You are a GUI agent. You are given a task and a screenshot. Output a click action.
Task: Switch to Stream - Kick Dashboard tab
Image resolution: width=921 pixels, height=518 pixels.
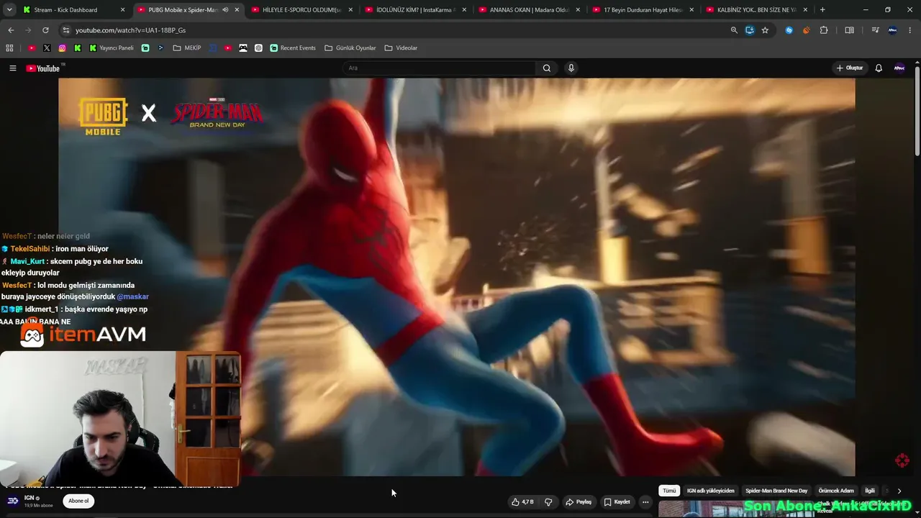[x=74, y=10]
